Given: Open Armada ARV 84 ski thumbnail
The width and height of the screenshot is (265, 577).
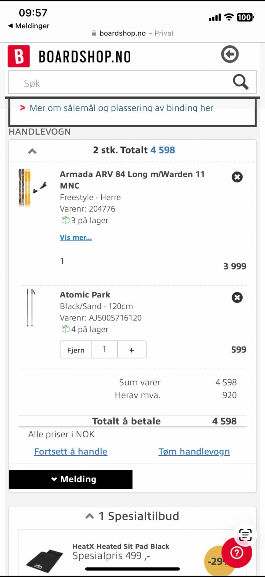Looking at the screenshot, I should click(x=32, y=187).
